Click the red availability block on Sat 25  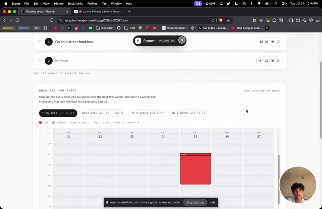(x=195, y=169)
